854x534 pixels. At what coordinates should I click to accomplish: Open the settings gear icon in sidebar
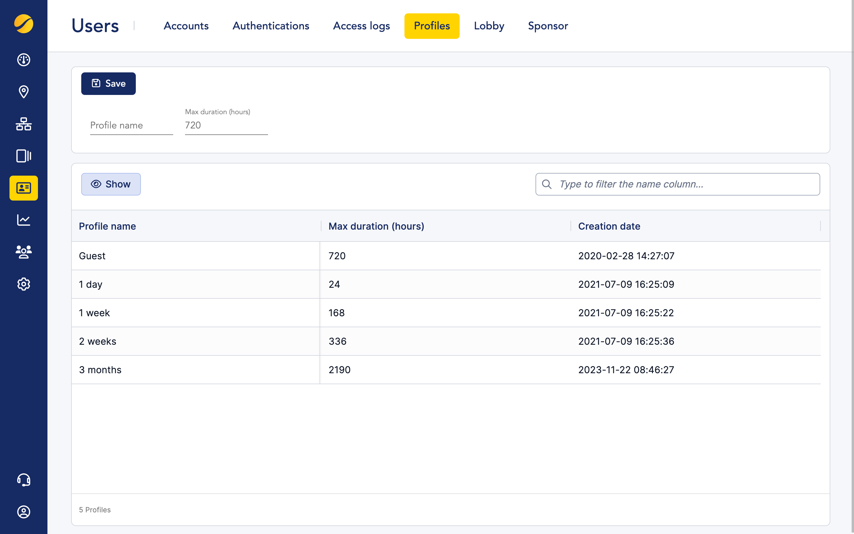coord(23,284)
